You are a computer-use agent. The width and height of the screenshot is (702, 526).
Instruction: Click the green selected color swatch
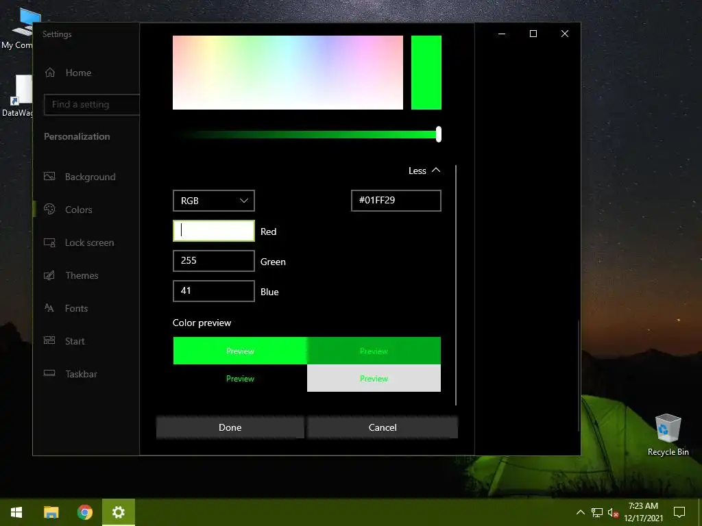[x=426, y=73]
